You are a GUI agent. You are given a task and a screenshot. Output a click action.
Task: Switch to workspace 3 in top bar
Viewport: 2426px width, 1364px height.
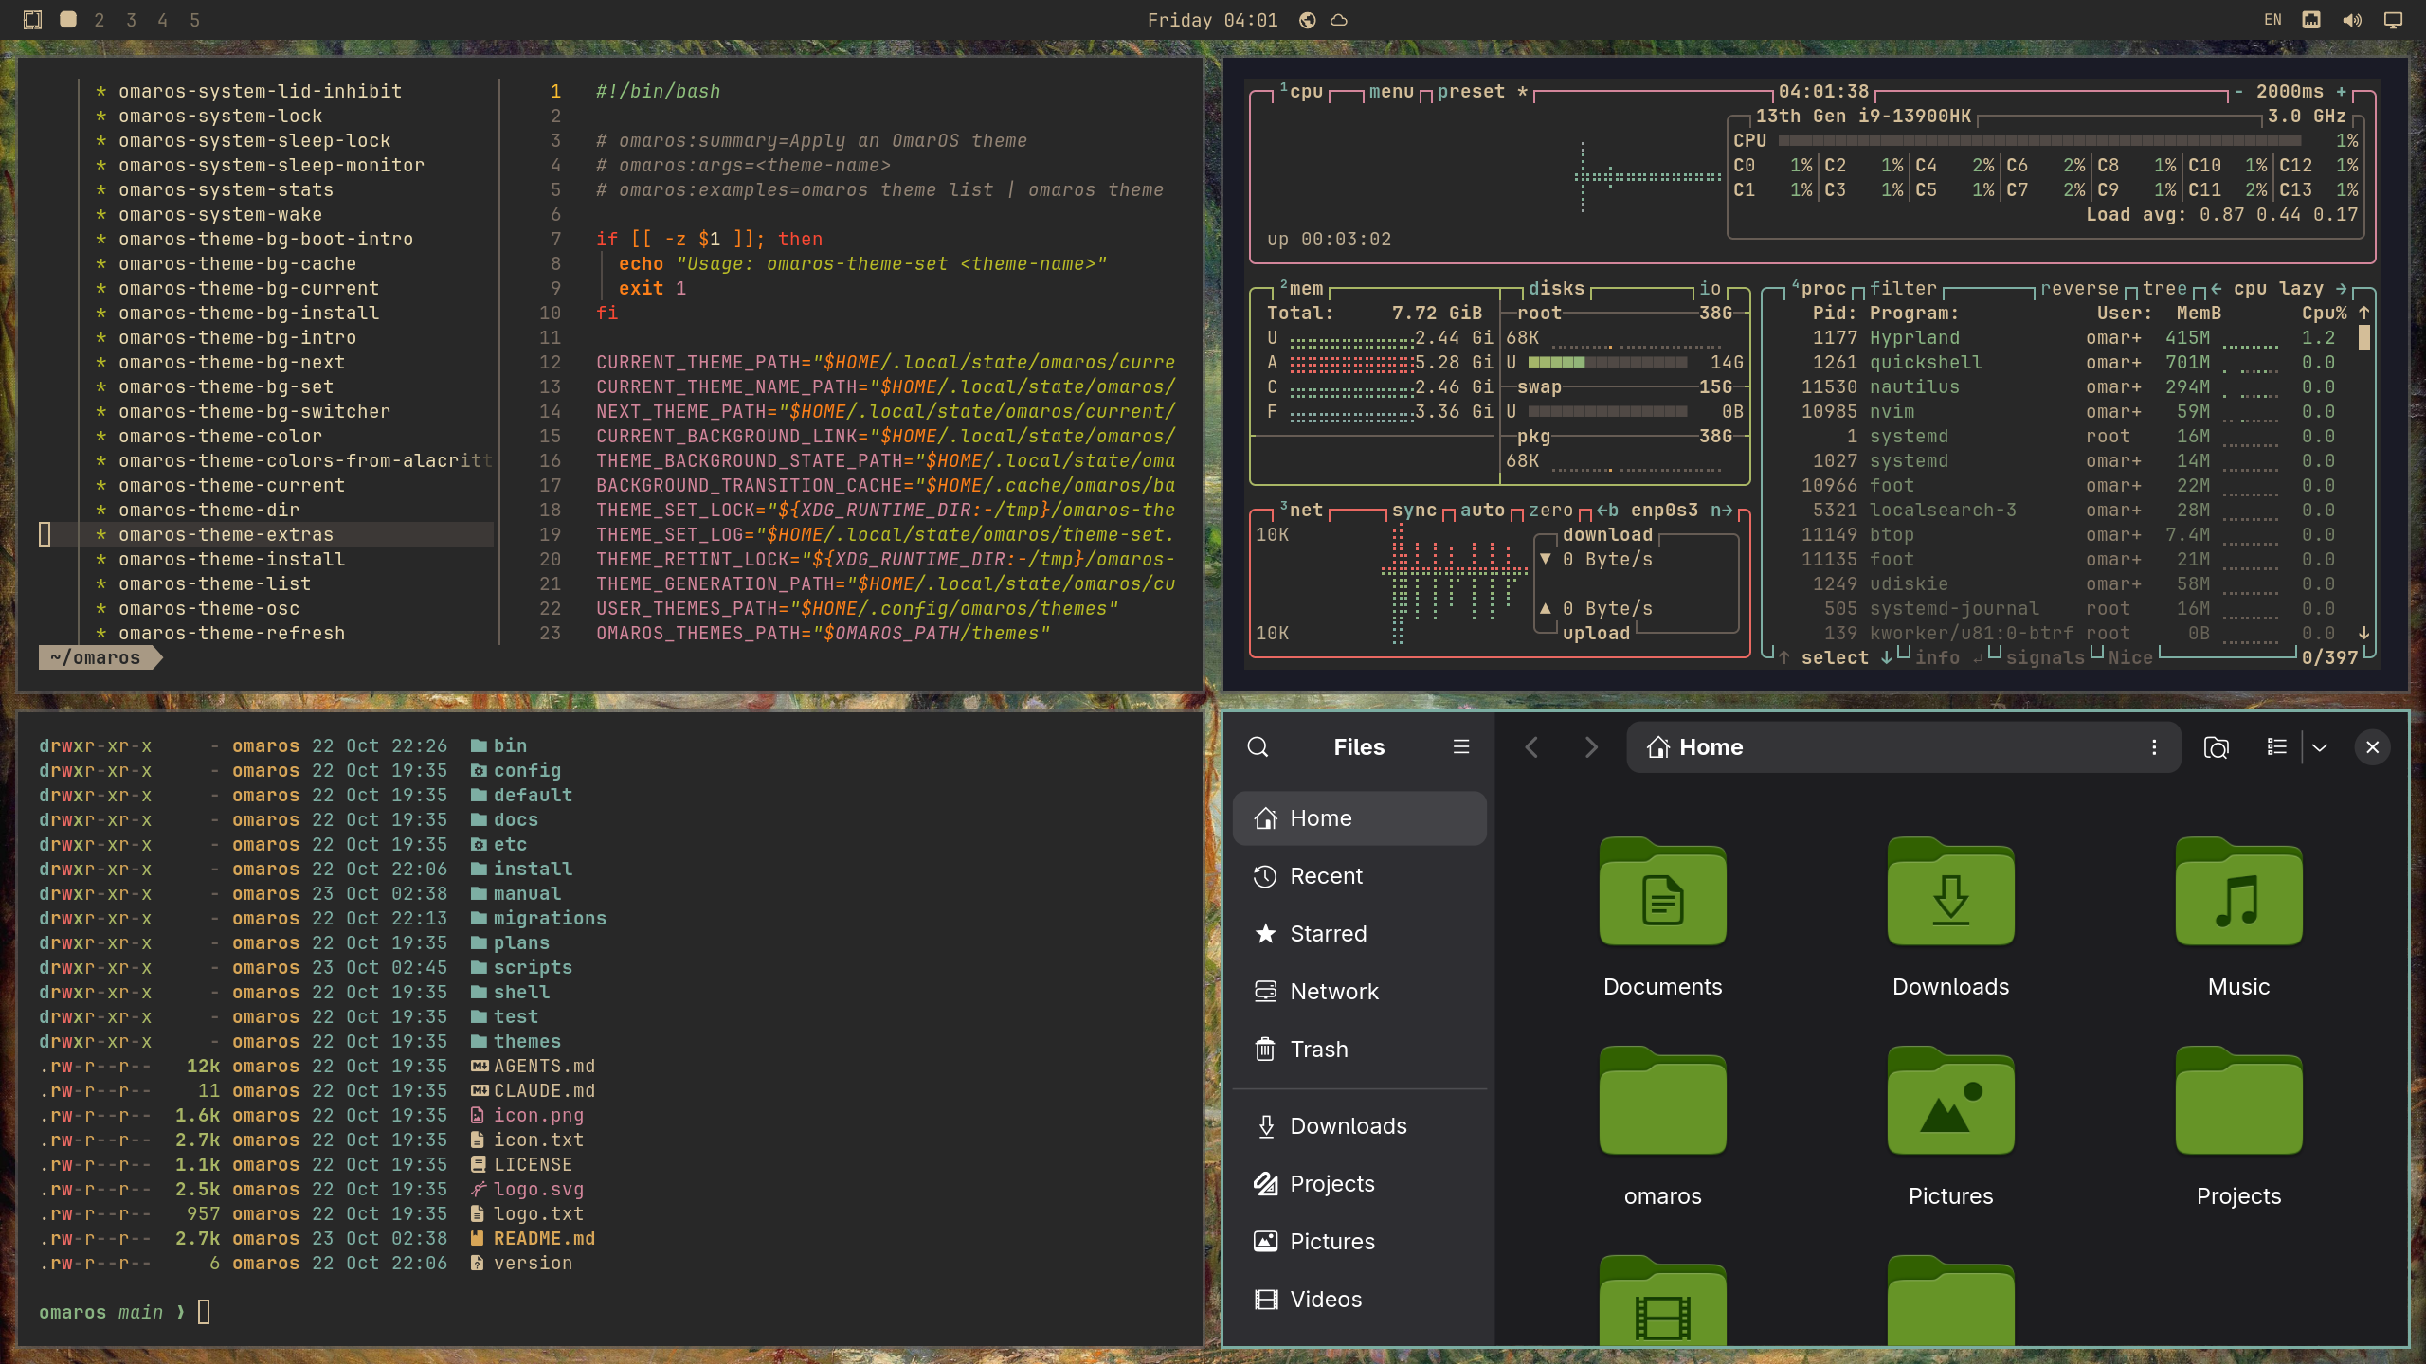tap(131, 20)
